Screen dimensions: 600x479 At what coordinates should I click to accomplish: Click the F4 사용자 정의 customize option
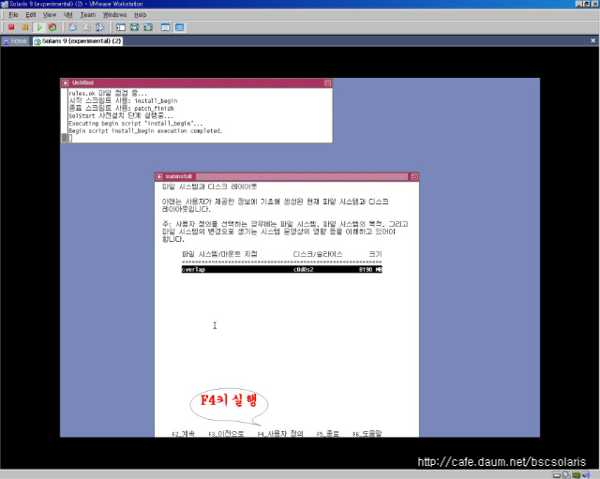click(x=280, y=434)
